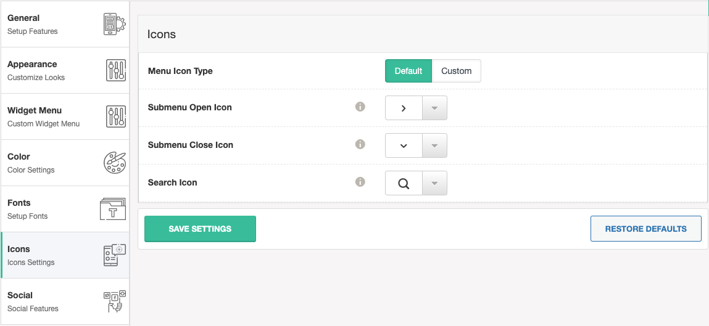Click the Restore Defaults button
Viewport: 709px width, 326px height.
point(645,229)
